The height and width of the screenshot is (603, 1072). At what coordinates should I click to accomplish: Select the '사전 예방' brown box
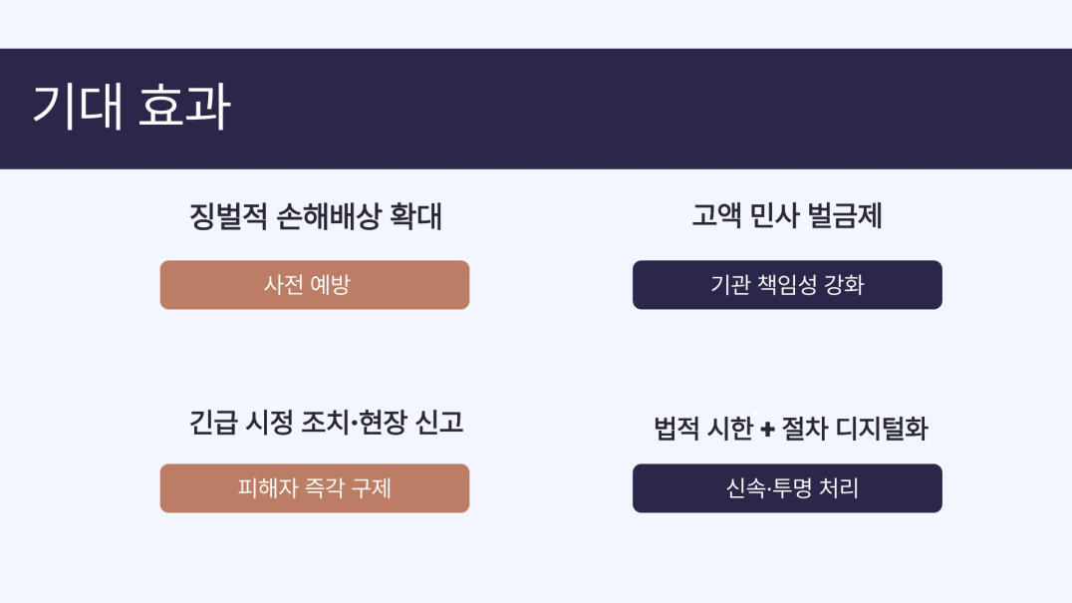314,285
